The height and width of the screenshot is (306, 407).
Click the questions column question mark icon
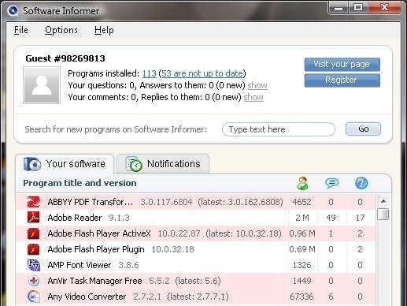[x=361, y=183]
